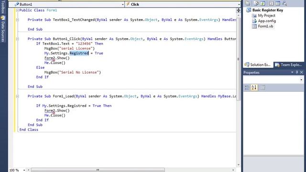Click the Form1.vb form icon
The width and height of the screenshot is (306, 172).
coord(254,26)
